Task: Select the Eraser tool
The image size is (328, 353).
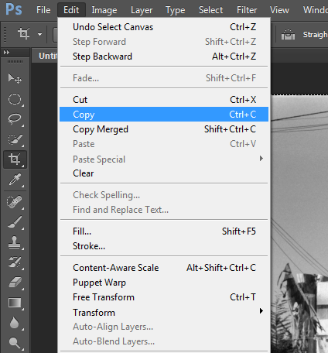Action: click(15, 283)
